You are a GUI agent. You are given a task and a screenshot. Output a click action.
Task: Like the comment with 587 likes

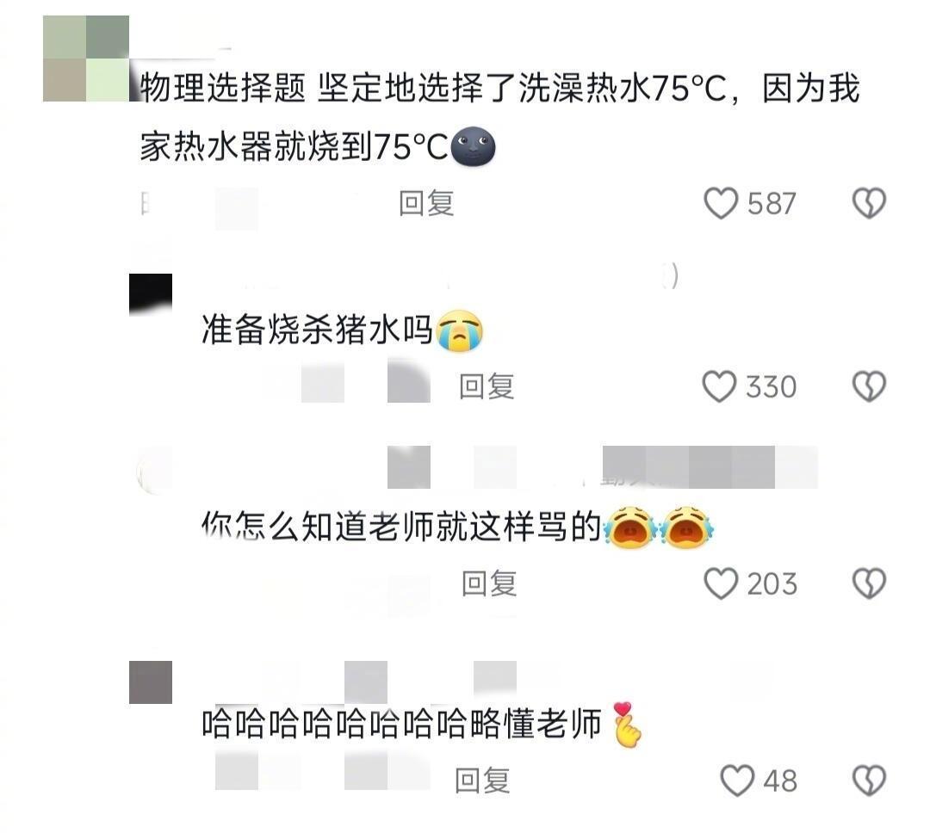tap(721, 203)
